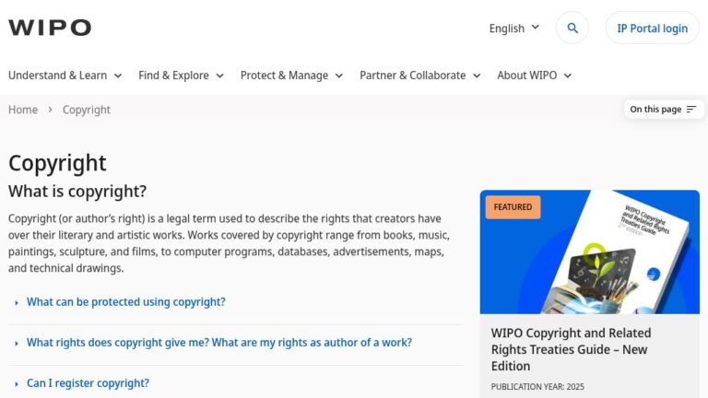Expand "What rights does copyright give me?" question
708x398 pixels.
tap(218, 342)
